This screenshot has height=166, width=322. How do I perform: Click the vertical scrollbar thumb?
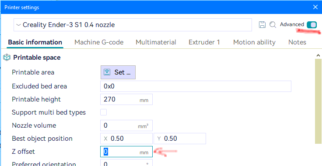318,101
